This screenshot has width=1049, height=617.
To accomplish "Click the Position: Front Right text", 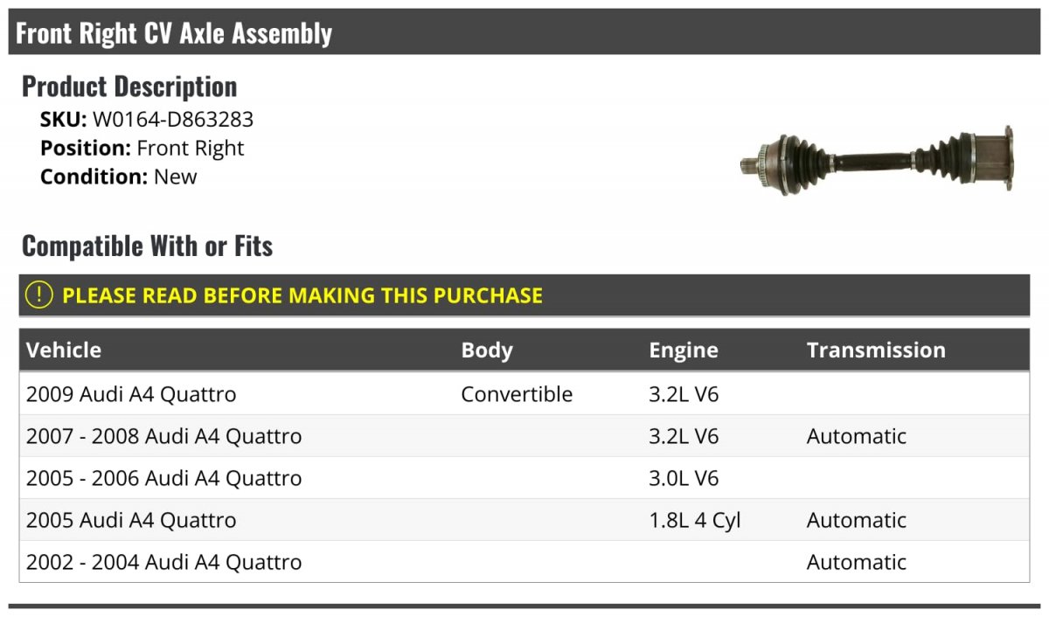I will pyautogui.click(x=142, y=149).
